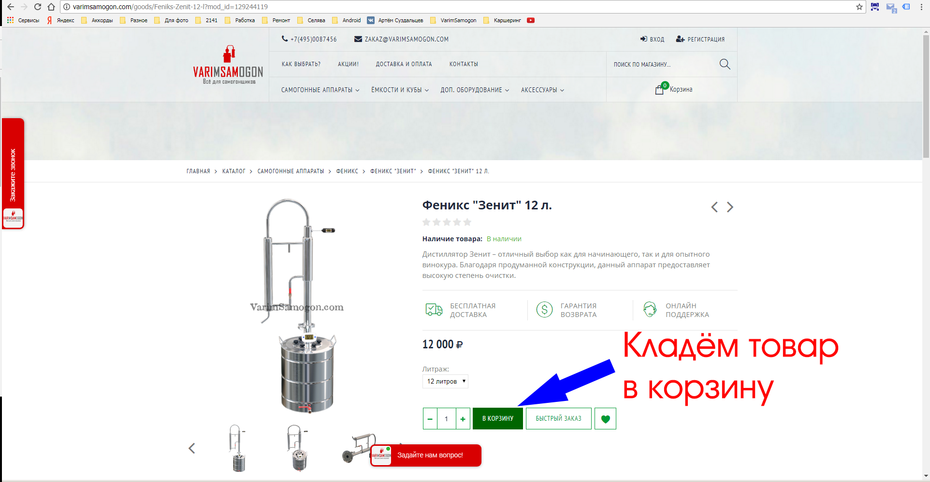Click the Быстрый заказ button
930x482 pixels.
tap(558, 419)
